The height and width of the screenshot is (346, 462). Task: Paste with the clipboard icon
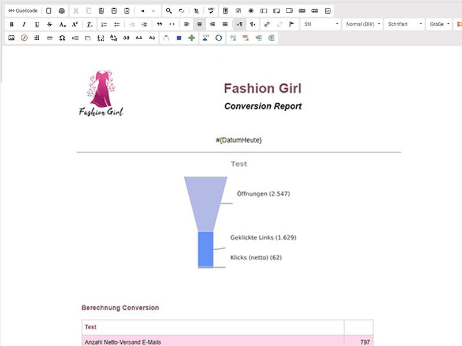click(x=102, y=11)
